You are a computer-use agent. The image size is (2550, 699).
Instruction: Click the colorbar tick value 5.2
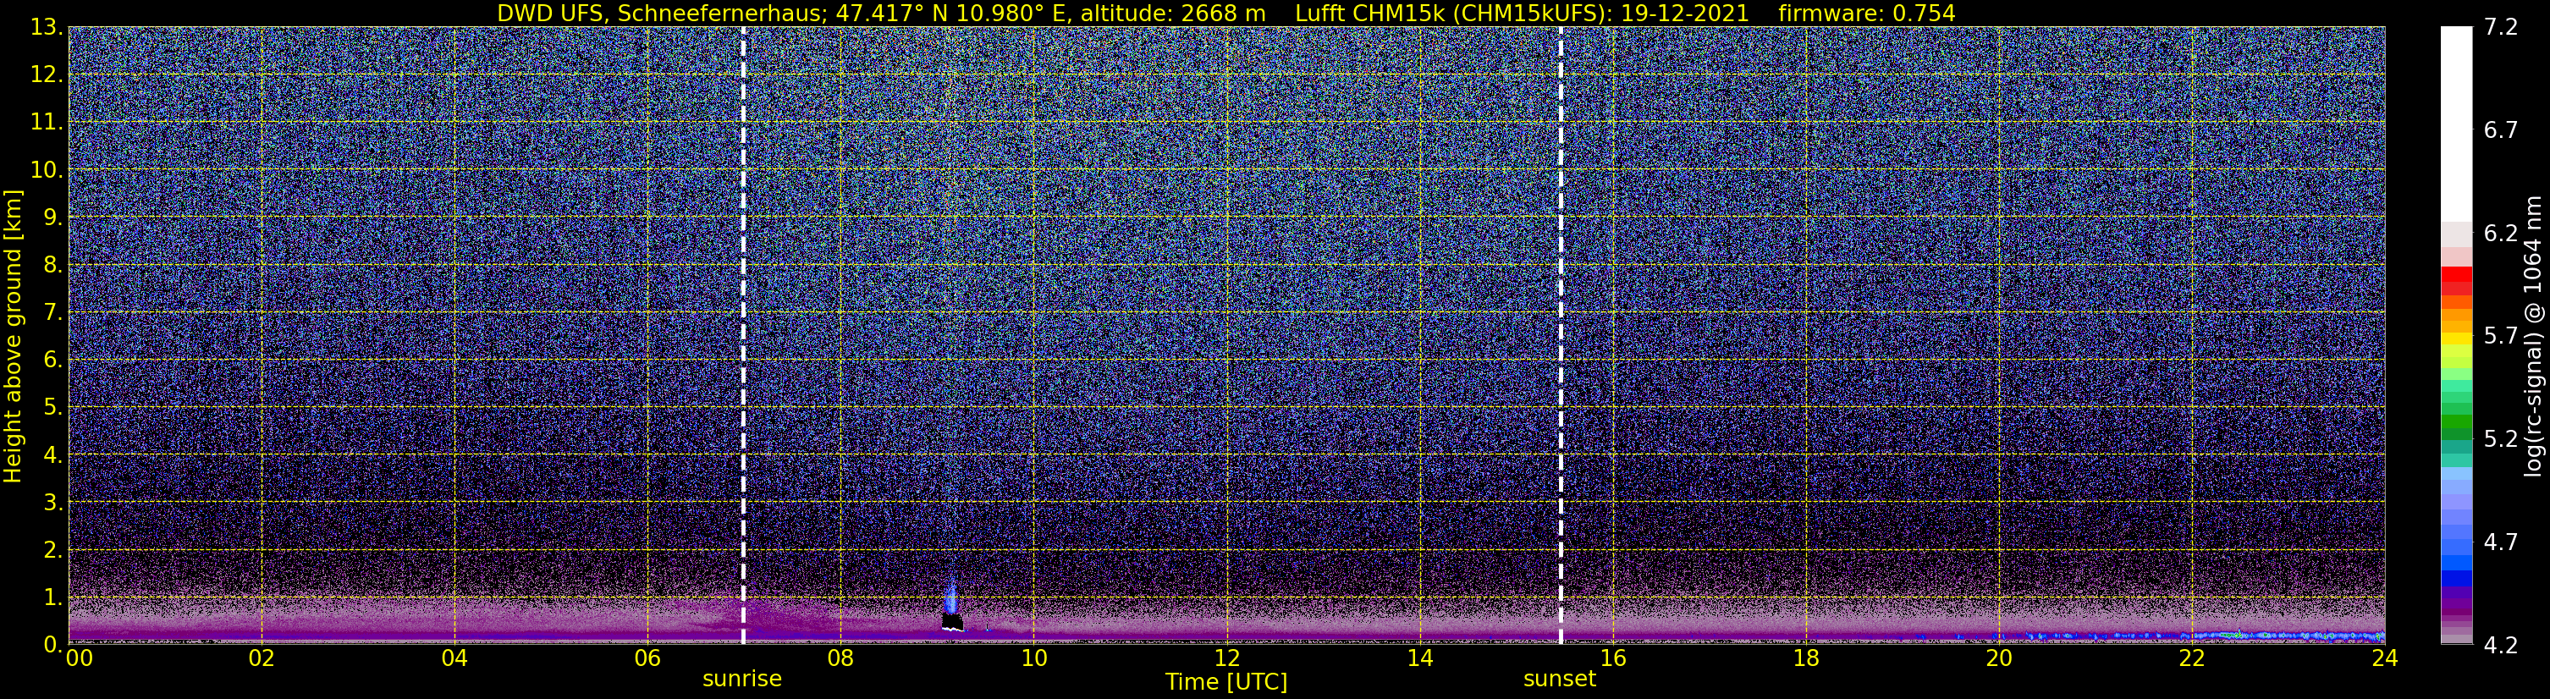(2501, 439)
